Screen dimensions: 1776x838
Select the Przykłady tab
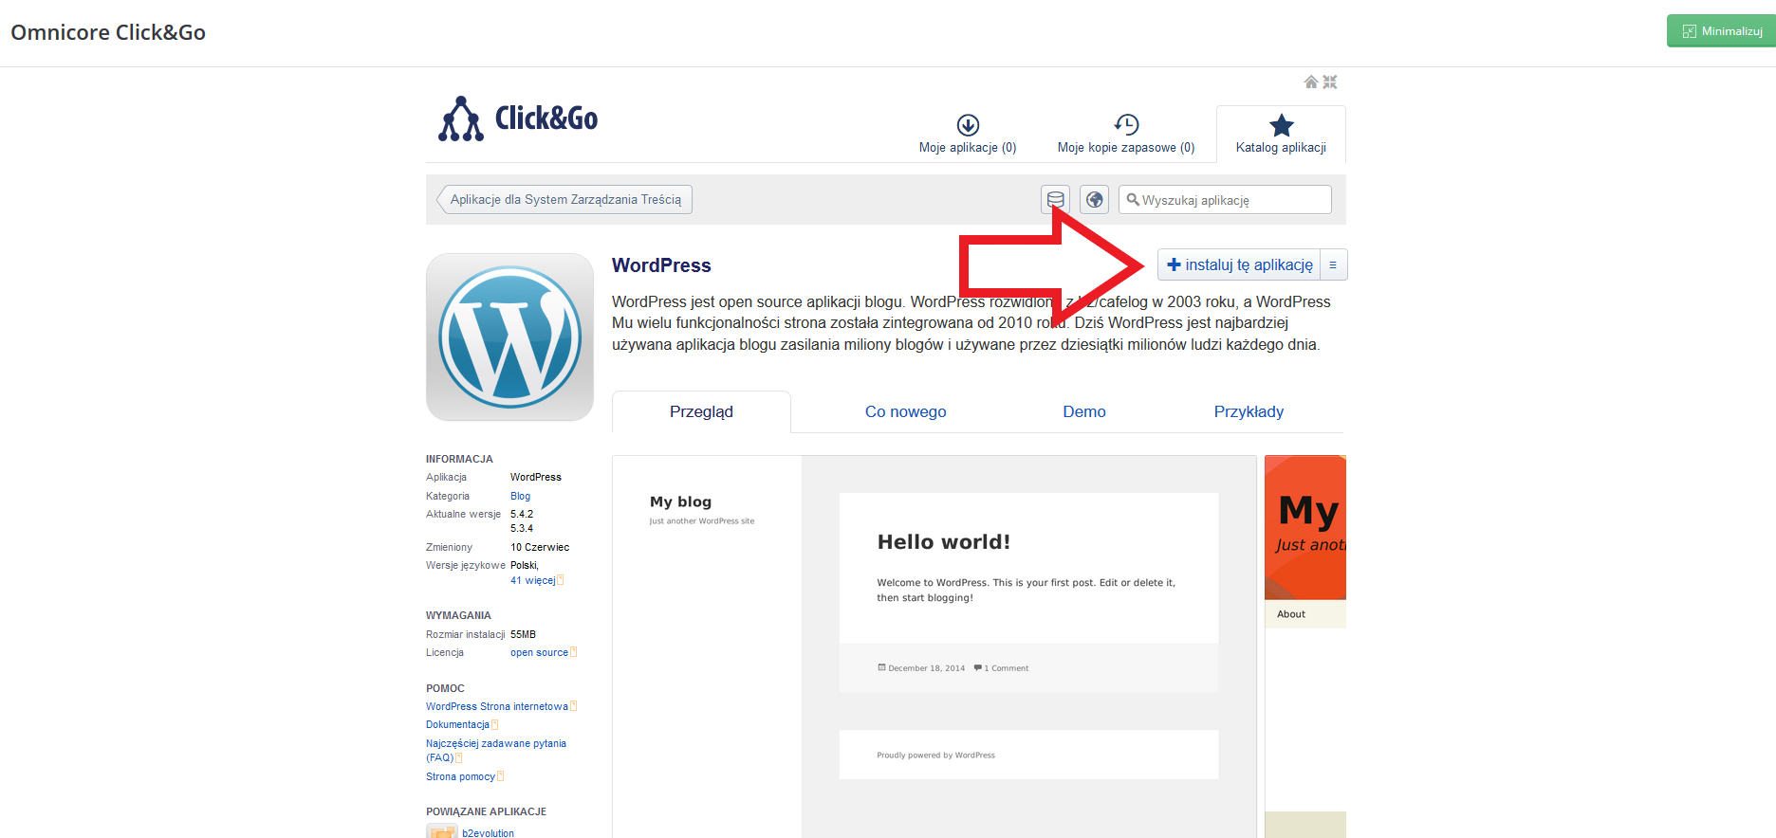[1249, 412]
